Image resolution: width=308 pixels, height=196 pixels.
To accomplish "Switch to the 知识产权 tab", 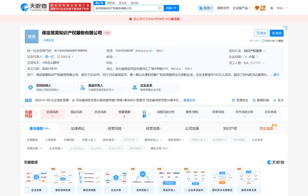I will [230, 128].
